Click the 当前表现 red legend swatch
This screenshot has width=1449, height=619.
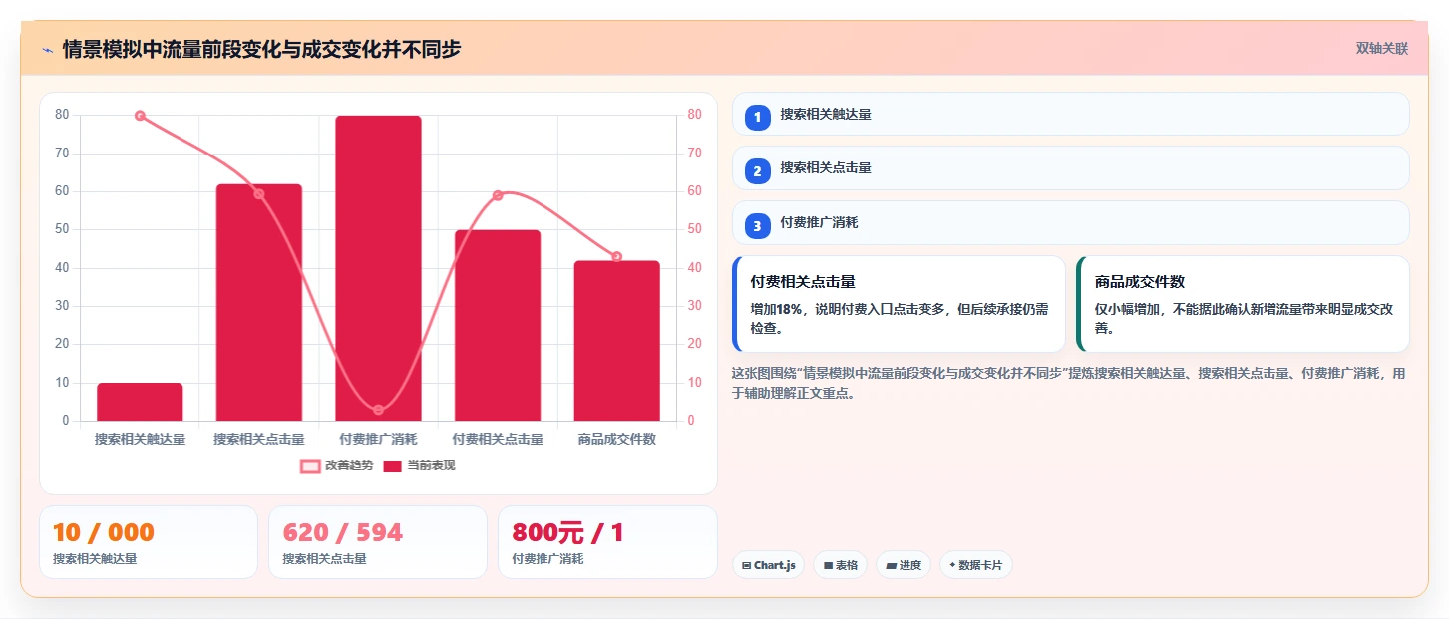click(x=393, y=465)
